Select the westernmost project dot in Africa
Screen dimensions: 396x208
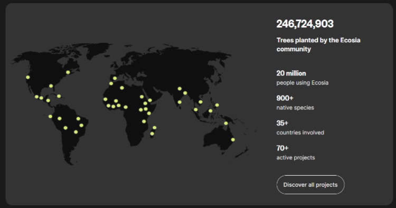[x=105, y=99]
